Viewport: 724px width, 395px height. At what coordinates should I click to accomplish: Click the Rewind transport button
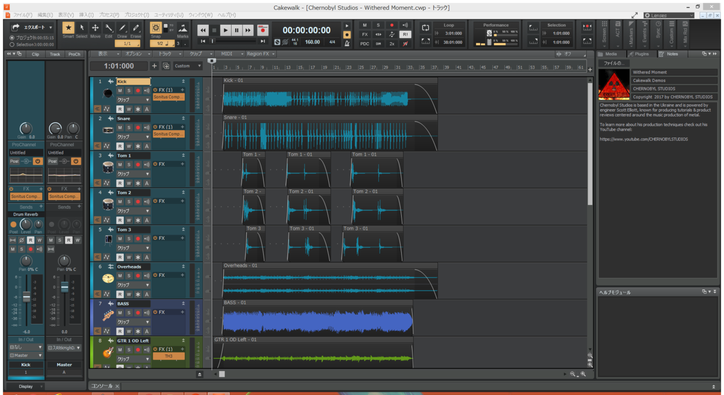click(x=203, y=30)
